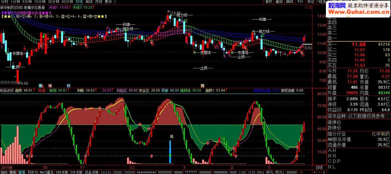
Task: Select the 模板 bottom tab
Action: pos(13,172)
